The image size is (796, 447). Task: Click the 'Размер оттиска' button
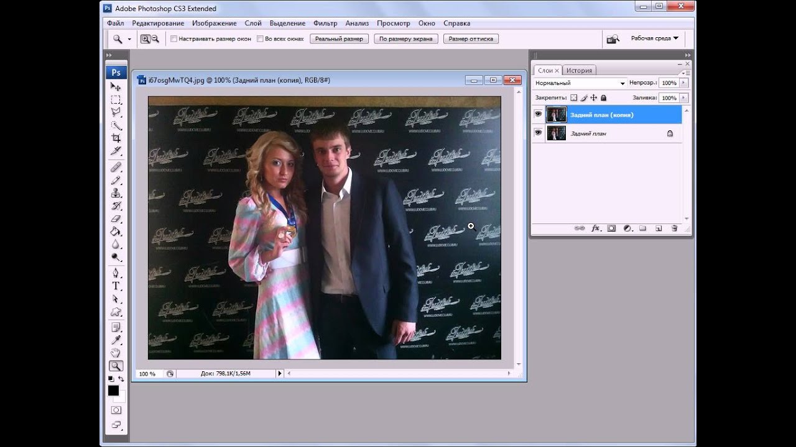pos(471,38)
